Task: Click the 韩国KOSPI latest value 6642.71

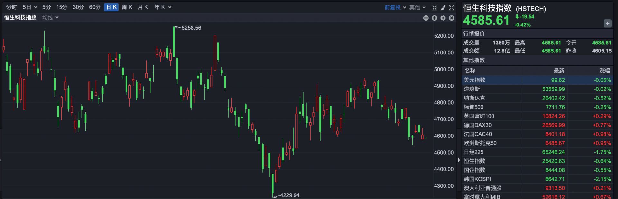Action: [555, 179]
